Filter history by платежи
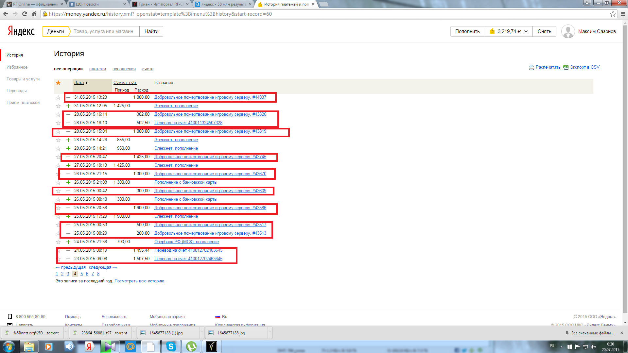Image resolution: width=628 pixels, height=353 pixels. click(x=97, y=69)
